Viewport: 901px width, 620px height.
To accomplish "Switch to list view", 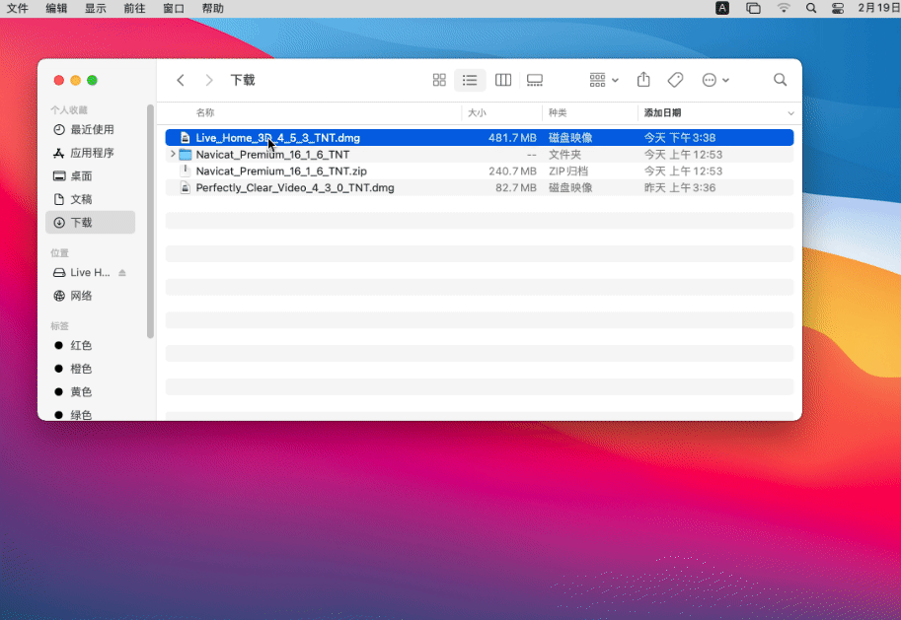I will coord(470,80).
